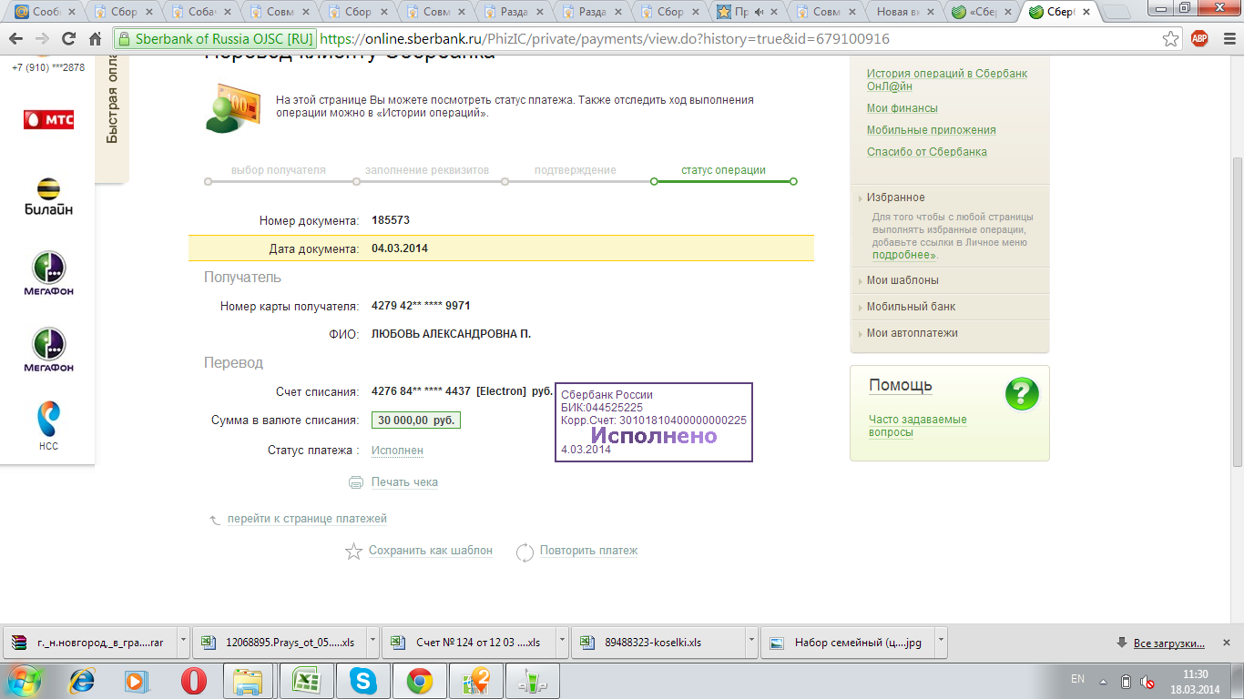1244x699 pixels.
Task: Open dropdown for 89488323-koselki.xls download
Action: click(751, 643)
